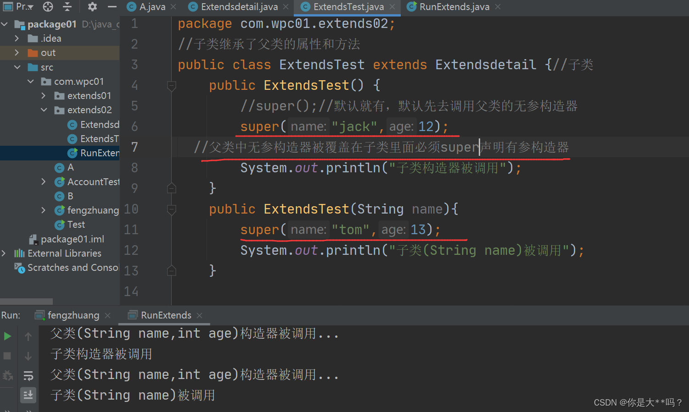Click the super("tom", 13) call
The height and width of the screenshot is (412, 689).
tap(340, 230)
